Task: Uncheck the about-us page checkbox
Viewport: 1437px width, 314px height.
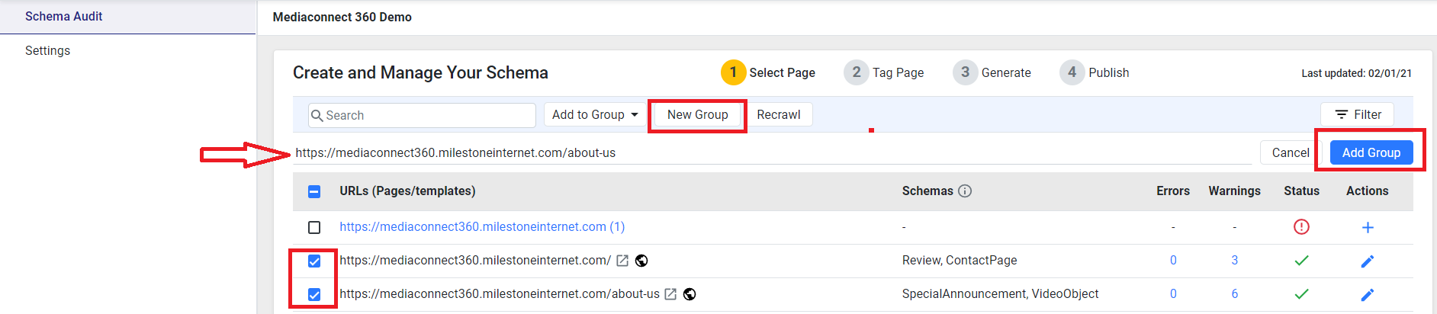Action: pyautogui.click(x=314, y=294)
